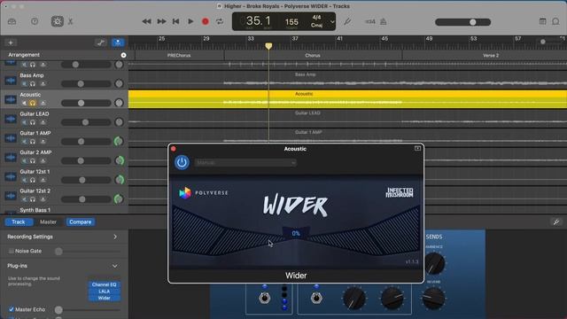Toggle the blue Catch playhead button
Viewport: 567px width, 319px height.
pyautogui.click(x=118, y=43)
